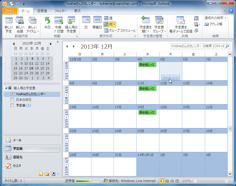The height and width of the screenshot is (186, 236).
Task: Click the search magnifier icon
Action: [227, 46]
